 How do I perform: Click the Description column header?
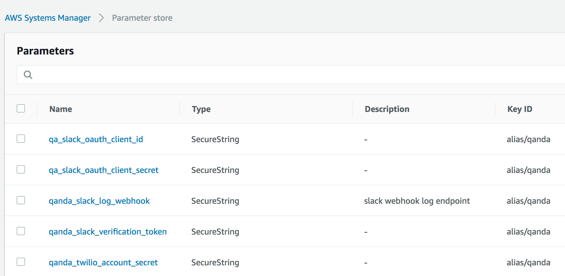point(387,109)
